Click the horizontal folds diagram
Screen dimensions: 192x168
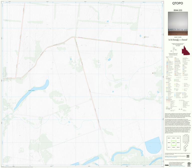pyautogui.click(x=186, y=147)
